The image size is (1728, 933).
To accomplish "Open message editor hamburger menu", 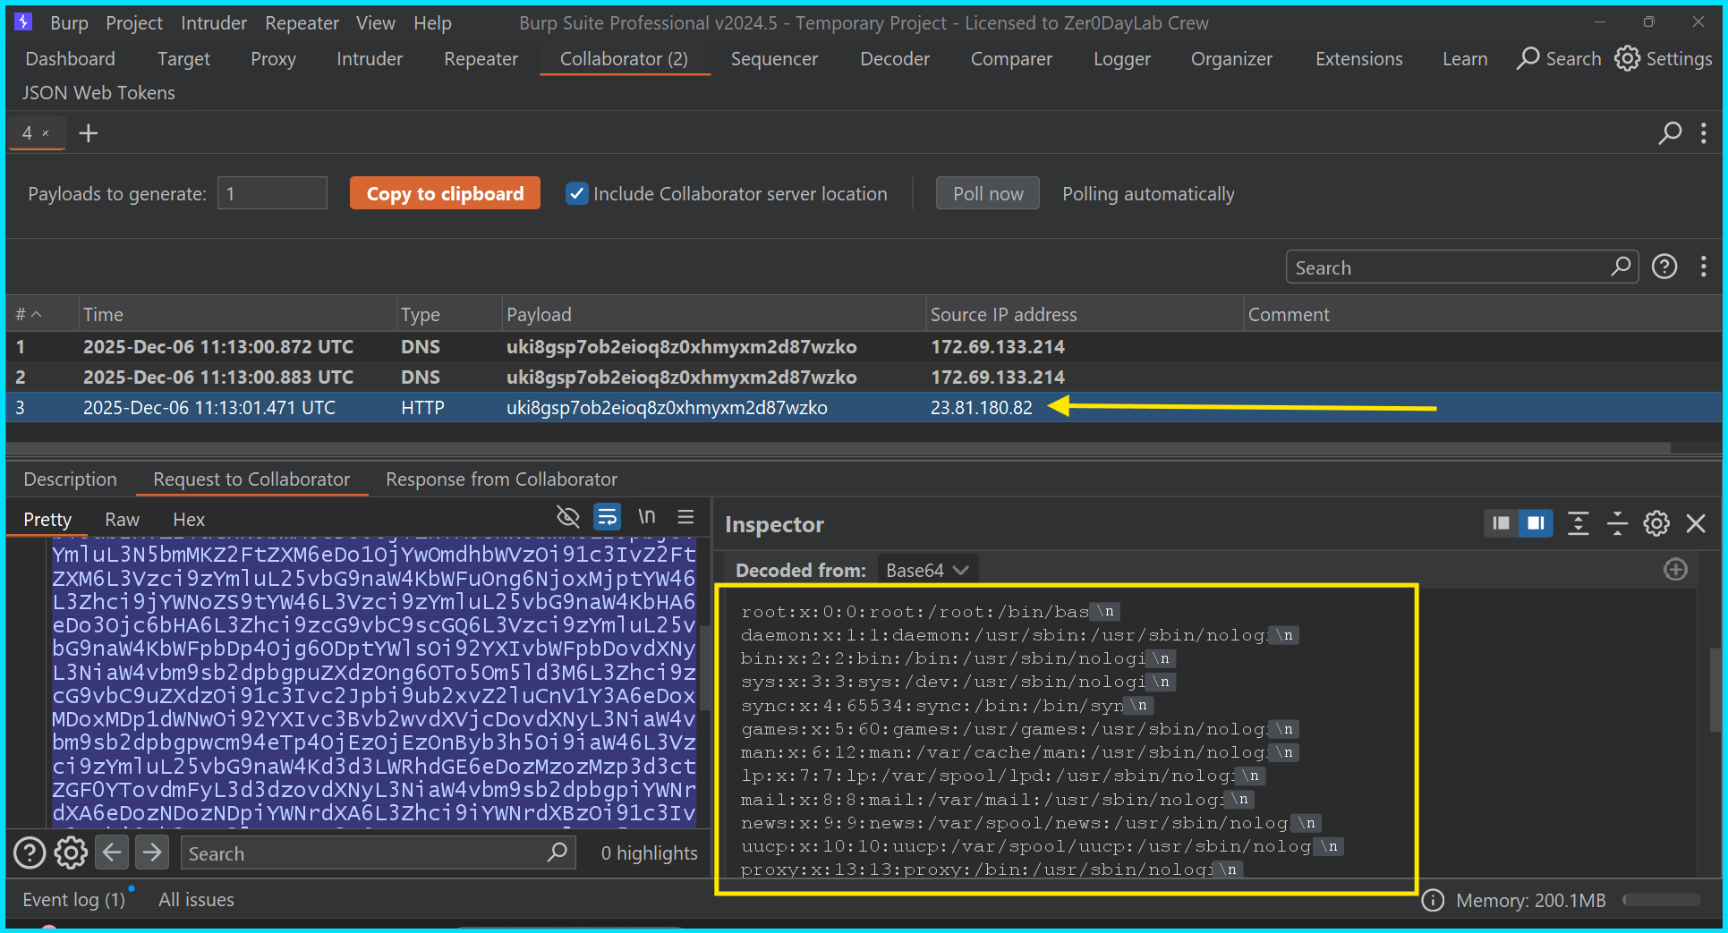I will pos(686,517).
